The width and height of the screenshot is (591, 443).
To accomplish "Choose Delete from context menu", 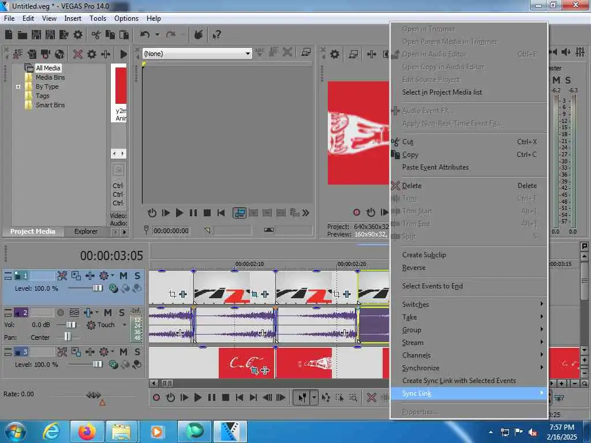I will click(x=469, y=186).
